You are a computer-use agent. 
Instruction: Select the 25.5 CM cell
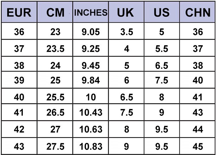coord(55,97)
